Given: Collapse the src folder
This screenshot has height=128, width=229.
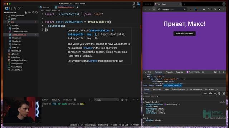Looking at the screenshot, I should [6, 22].
